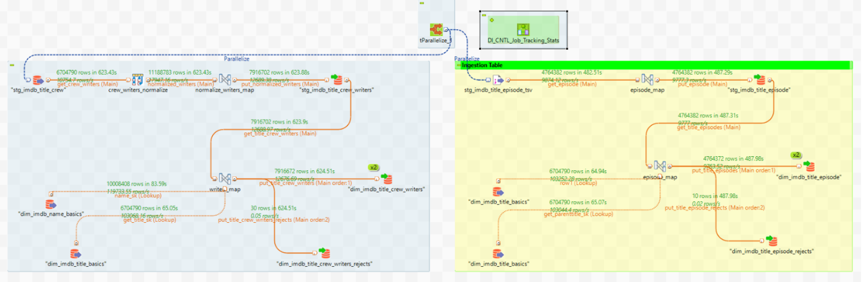Click the "stg_imdb_title_crew_writers" component name label
The width and height of the screenshot is (862, 282).
click(x=337, y=90)
